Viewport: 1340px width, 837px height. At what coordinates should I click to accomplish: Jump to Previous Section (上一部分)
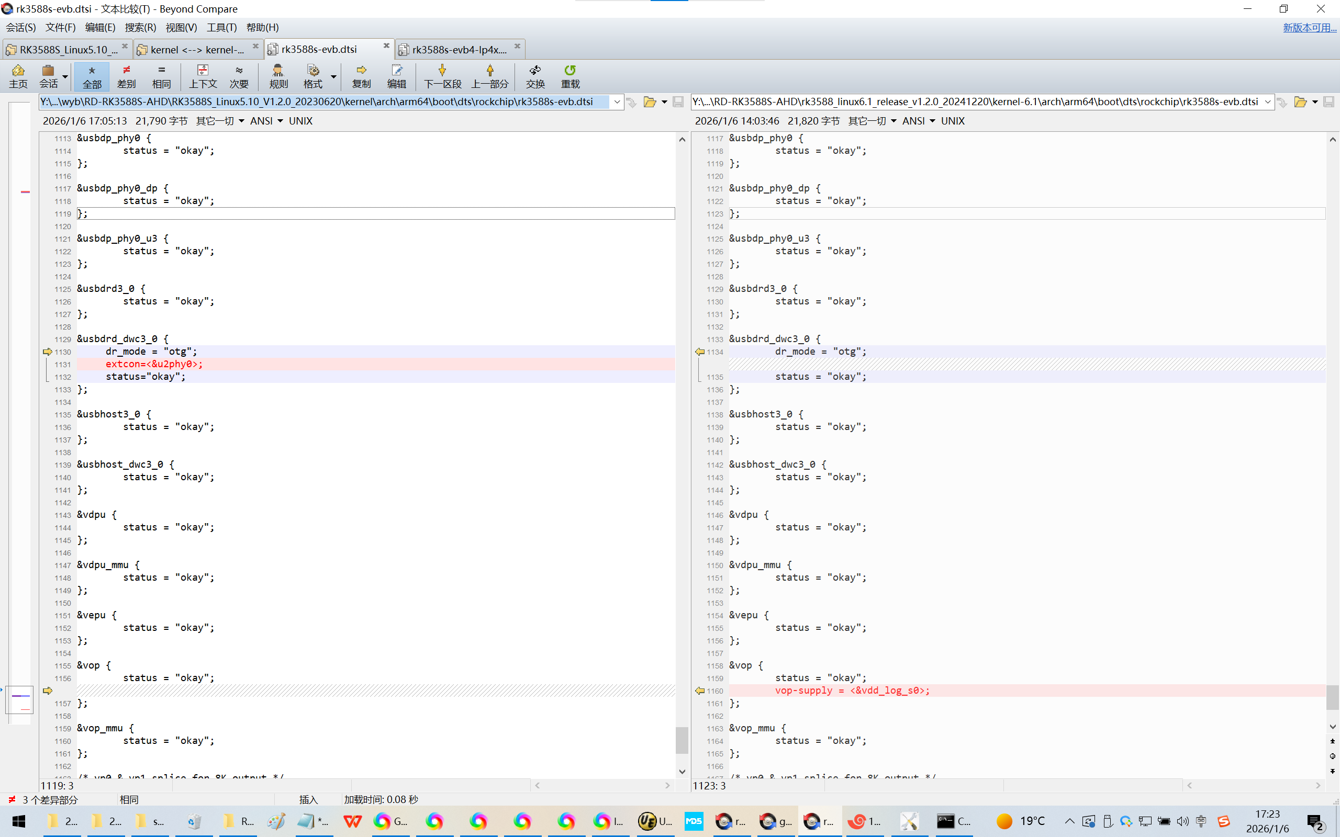point(490,76)
